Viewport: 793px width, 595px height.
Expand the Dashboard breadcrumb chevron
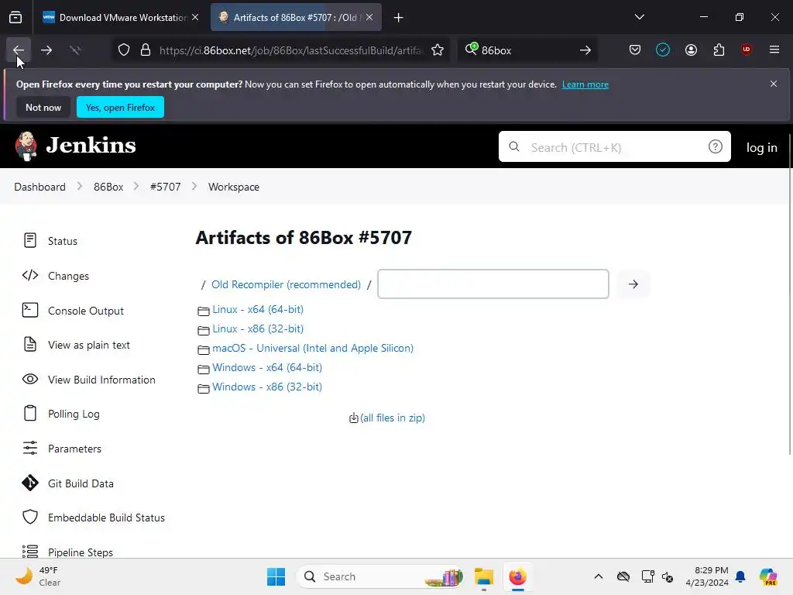[80, 186]
